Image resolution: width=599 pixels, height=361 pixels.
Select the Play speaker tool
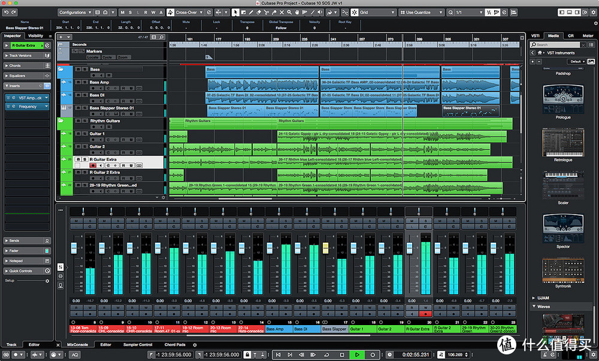pos(320,12)
